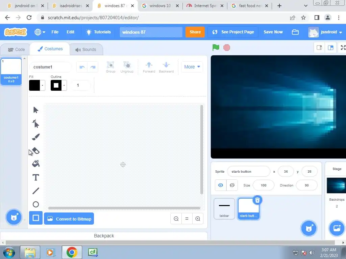Click the black Fill color swatch
The image size is (346, 259).
point(34,85)
